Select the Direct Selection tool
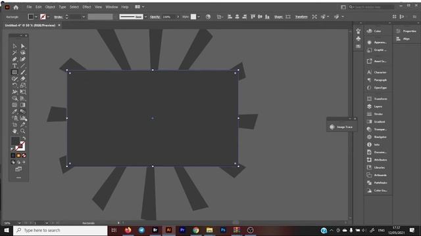Image resolution: width=421 pixels, height=236 pixels. click(x=23, y=46)
